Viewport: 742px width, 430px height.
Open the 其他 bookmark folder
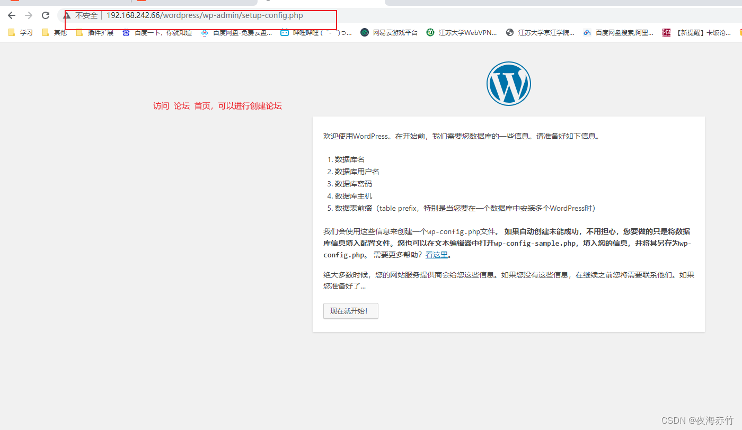(55, 32)
